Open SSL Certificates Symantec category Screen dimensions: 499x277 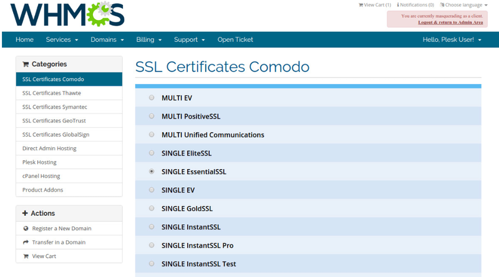69,107
